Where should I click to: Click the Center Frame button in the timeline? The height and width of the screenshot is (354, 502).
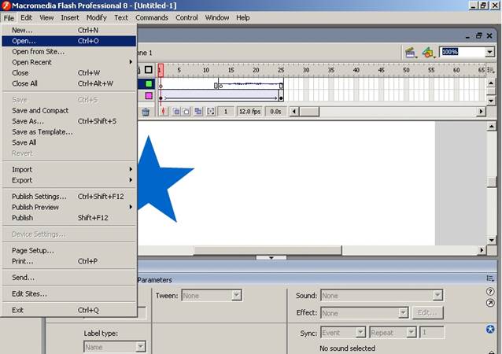point(164,112)
